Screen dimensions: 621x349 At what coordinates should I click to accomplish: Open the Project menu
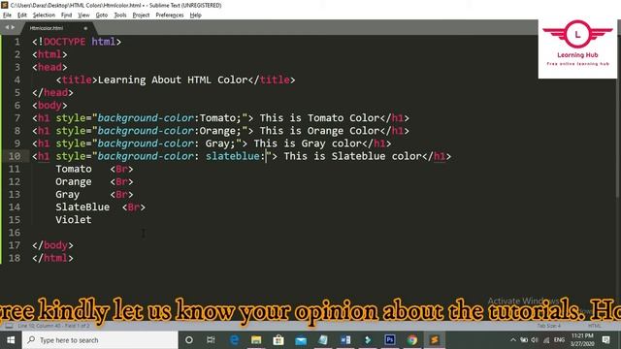pyautogui.click(x=141, y=16)
